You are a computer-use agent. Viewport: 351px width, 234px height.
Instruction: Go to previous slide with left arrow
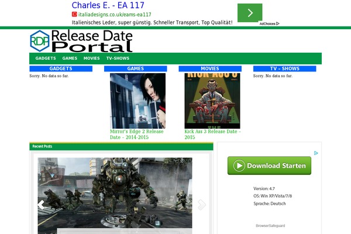coord(41,205)
